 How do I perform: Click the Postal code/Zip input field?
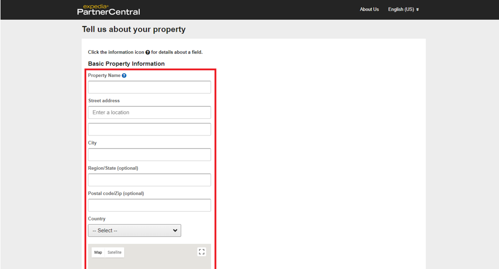(x=149, y=205)
